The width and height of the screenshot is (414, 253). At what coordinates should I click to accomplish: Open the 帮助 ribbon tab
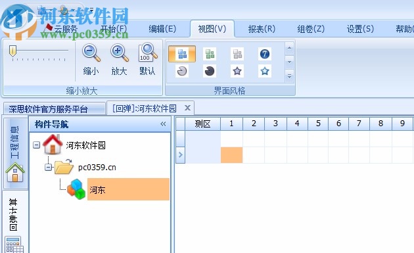pos(405,28)
